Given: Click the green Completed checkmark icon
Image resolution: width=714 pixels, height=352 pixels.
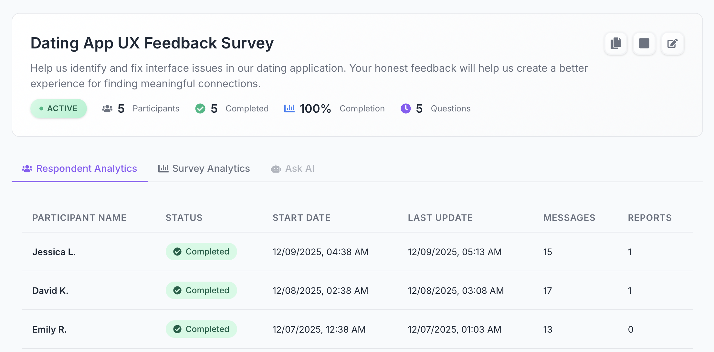Looking at the screenshot, I should (x=200, y=109).
